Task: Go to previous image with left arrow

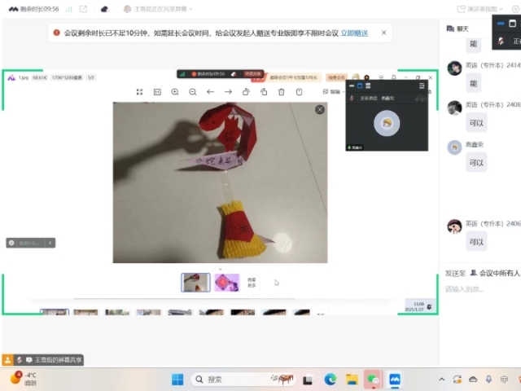Action: click(x=210, y=92)
